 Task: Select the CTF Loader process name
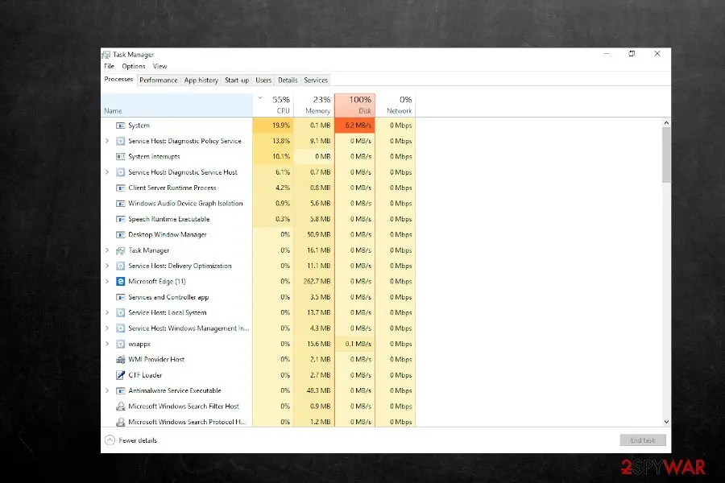tap(145, 375)
